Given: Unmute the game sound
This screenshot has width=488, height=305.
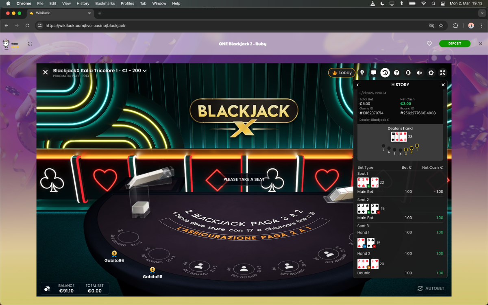Looking at the screenshot, I should (420, 73).
